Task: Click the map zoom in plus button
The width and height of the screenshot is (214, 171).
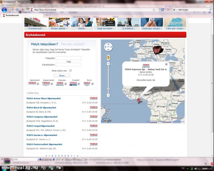Action: pos(108,64)
